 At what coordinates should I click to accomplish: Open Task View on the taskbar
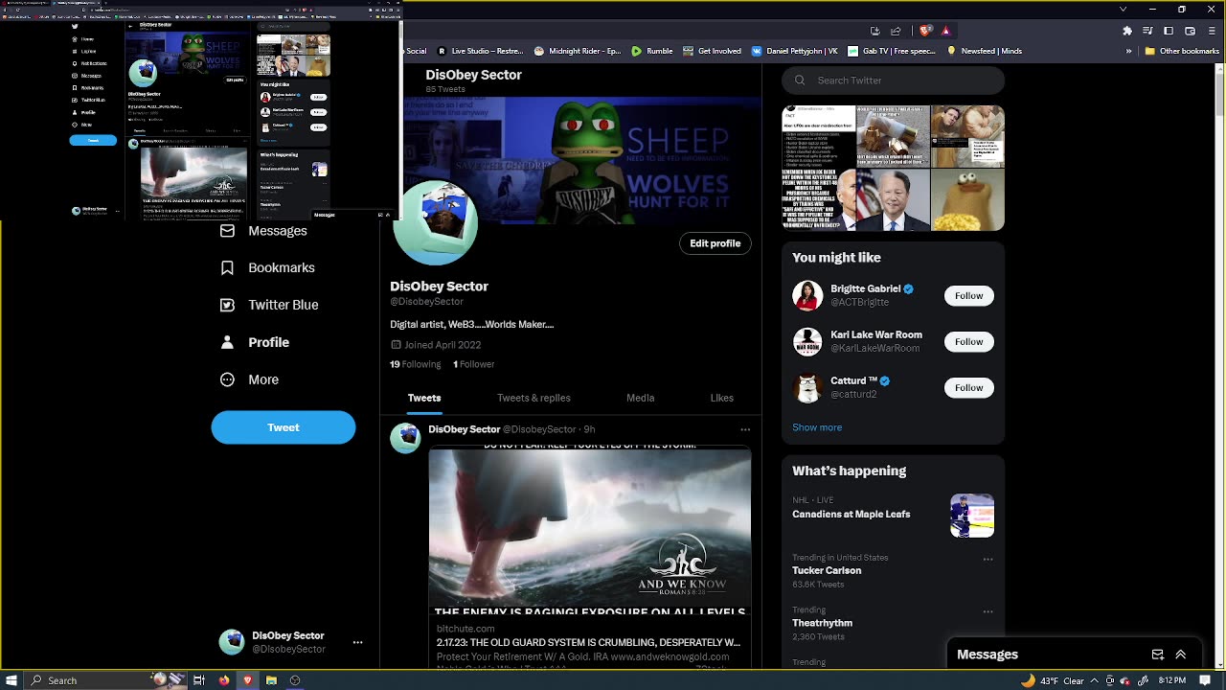(199, 680)
